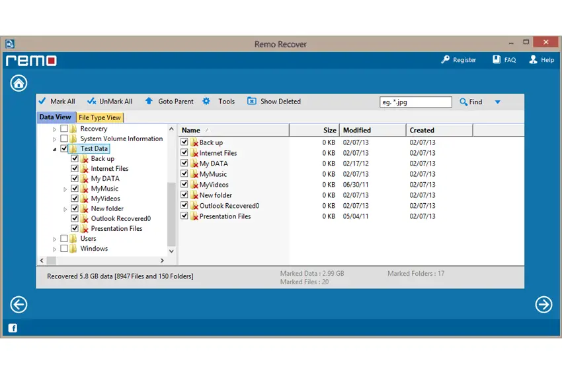
Task: Click the Back up folder icon in file list
Action: (x=194, y=142)
